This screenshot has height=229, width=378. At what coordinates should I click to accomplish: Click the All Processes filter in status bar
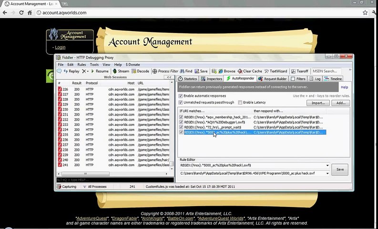click(94, 187)
